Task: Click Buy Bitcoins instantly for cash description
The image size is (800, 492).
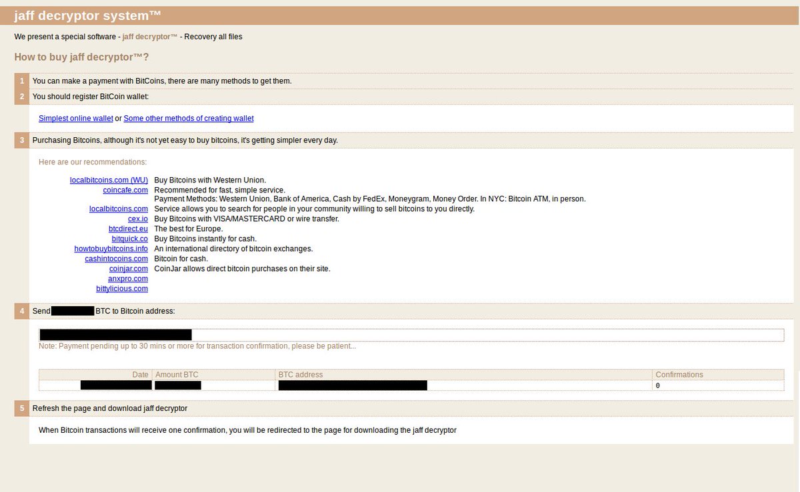Action: [x=205, y=239]
